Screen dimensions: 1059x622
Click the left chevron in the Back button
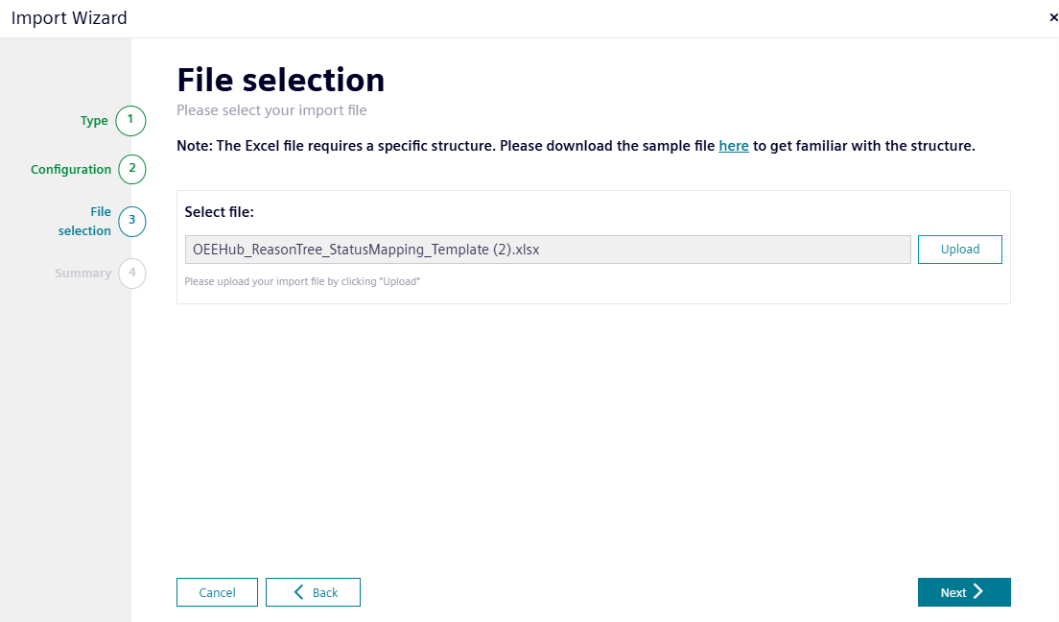298,592
